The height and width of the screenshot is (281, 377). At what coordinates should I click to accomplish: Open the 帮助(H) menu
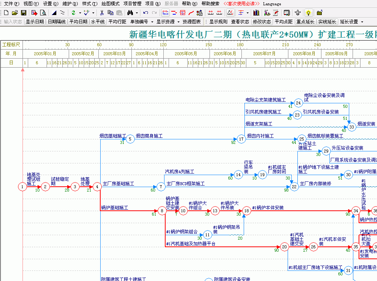[190, 4]
